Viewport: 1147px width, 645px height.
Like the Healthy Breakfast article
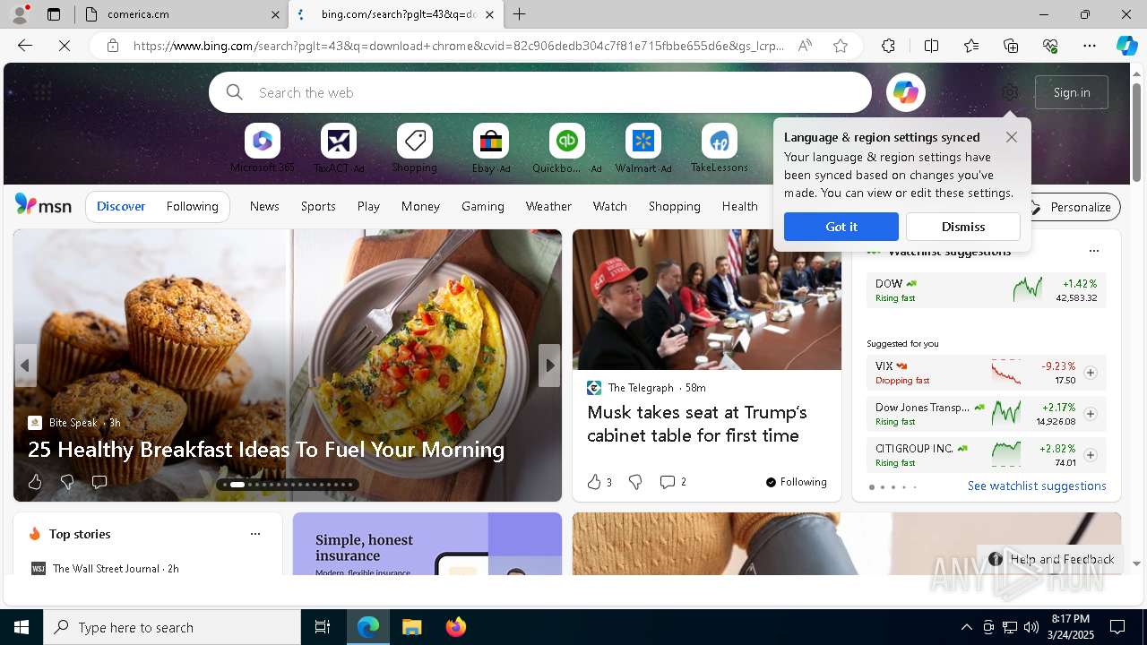[35, 482]
